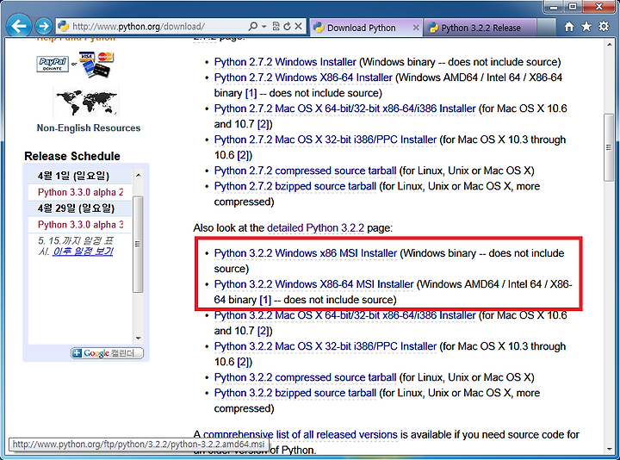Viewport: 620px width, 460px height.
Task: Click the address bar URL field
Action: click(x=158, y=27)
